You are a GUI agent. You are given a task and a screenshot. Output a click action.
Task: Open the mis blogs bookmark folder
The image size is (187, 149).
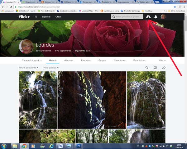[x=147, y=11]
